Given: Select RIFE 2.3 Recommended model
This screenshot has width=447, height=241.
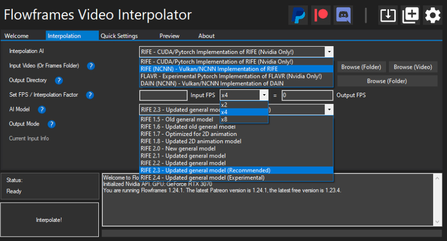Looking at the screenshot, I should [236, 170].
